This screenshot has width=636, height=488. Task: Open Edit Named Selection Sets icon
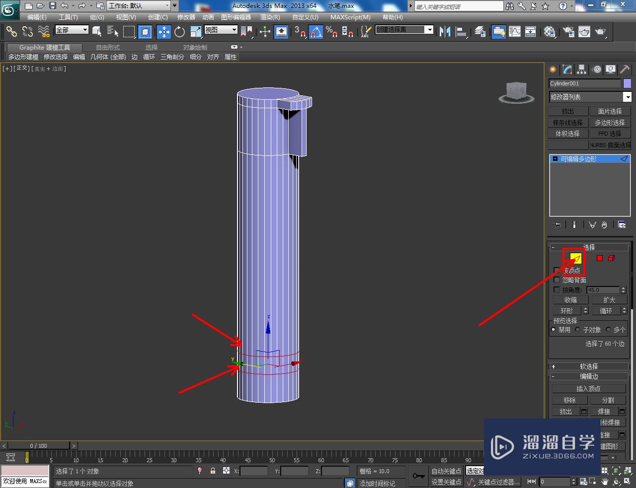tap(365, 32)
